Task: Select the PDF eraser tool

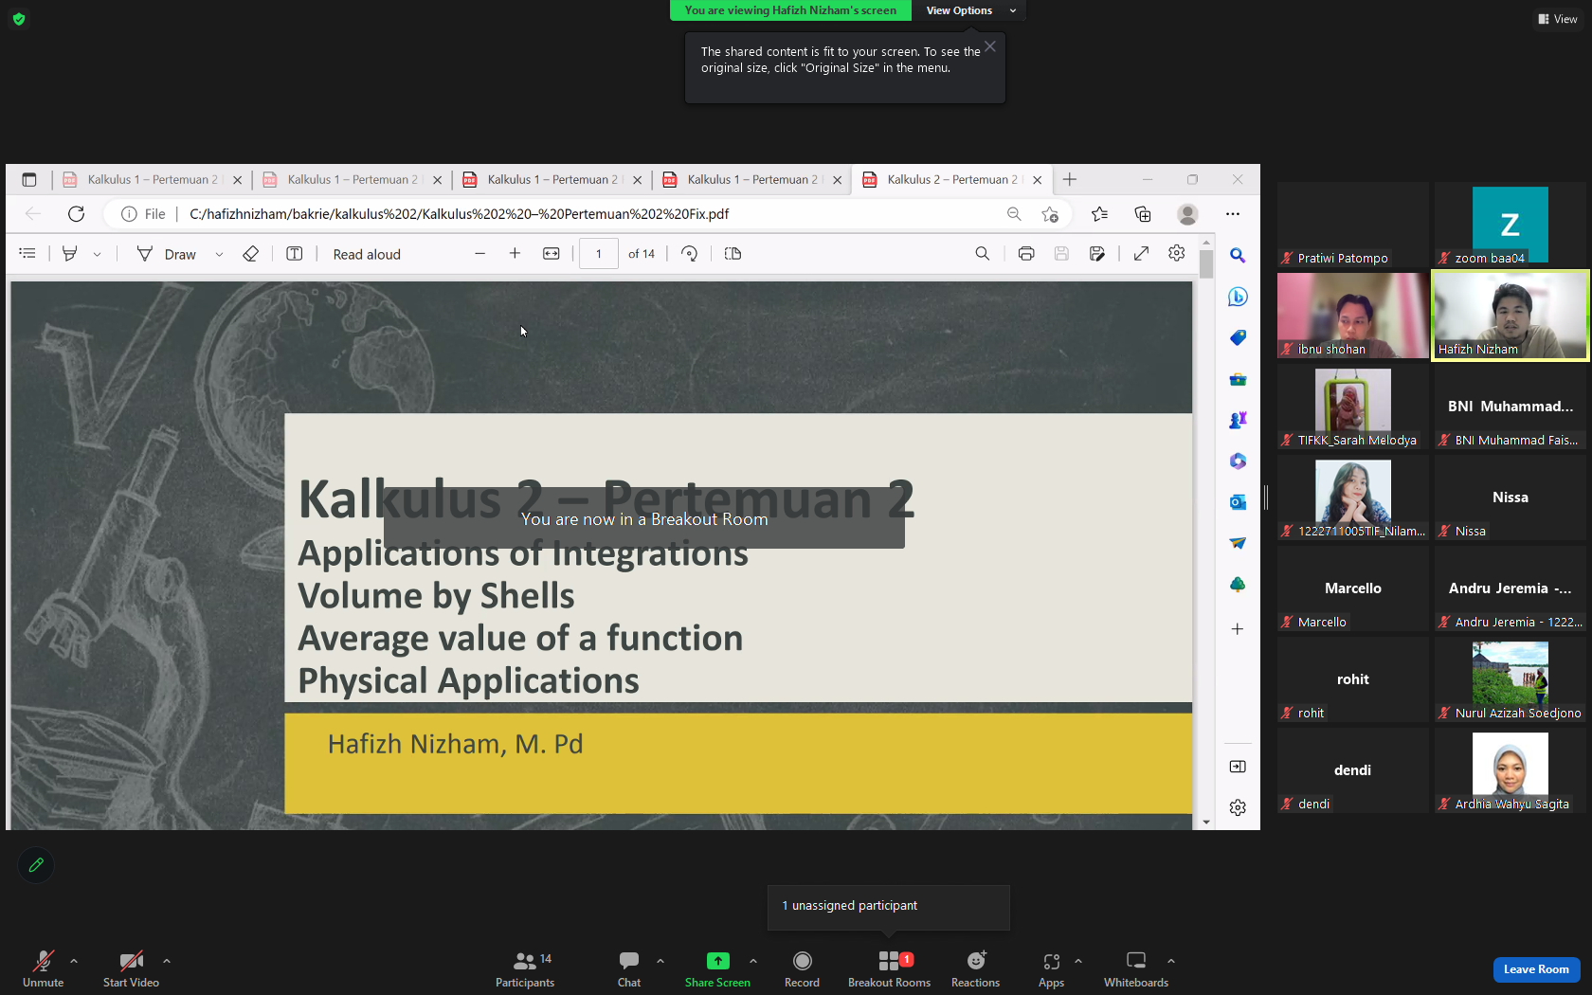Action: tap(250, 254)
